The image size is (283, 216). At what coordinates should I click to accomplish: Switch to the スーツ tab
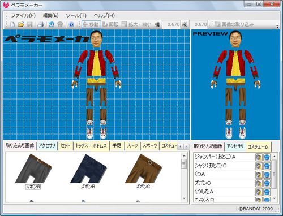click(132, 145)
